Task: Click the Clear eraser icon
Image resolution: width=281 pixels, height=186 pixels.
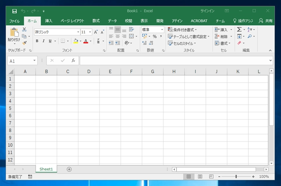Action: pyautogui.click(x=239, y=43)
